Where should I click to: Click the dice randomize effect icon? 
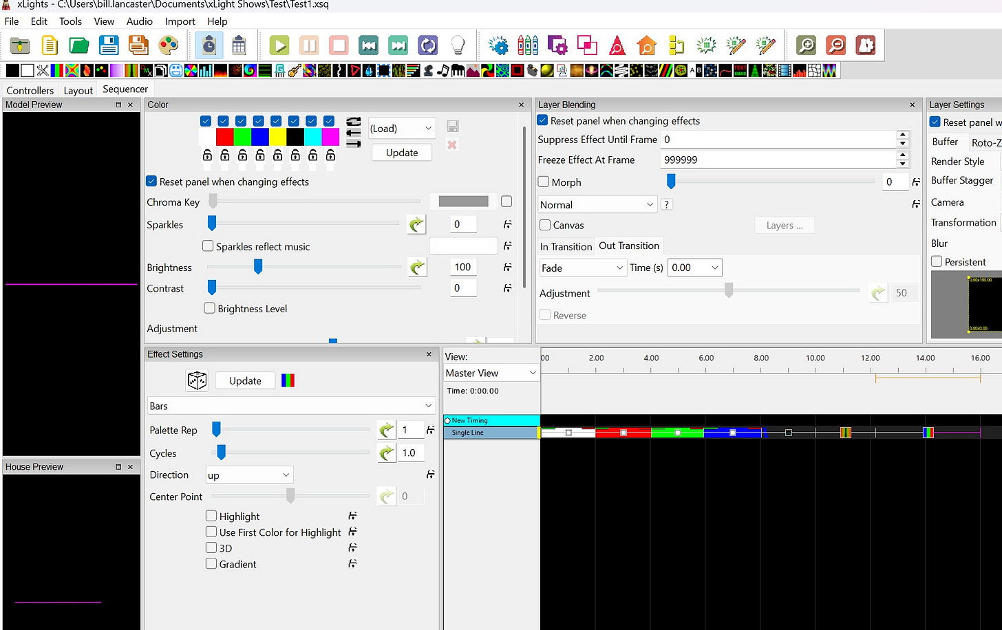click(x=198, y=380)
